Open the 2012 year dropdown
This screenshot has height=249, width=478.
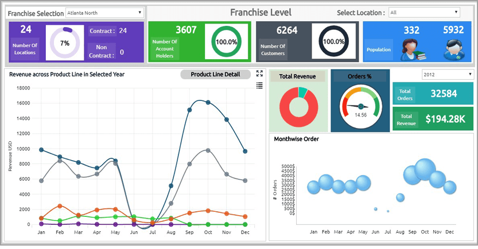pyautogui.click(x=448, y=75)
